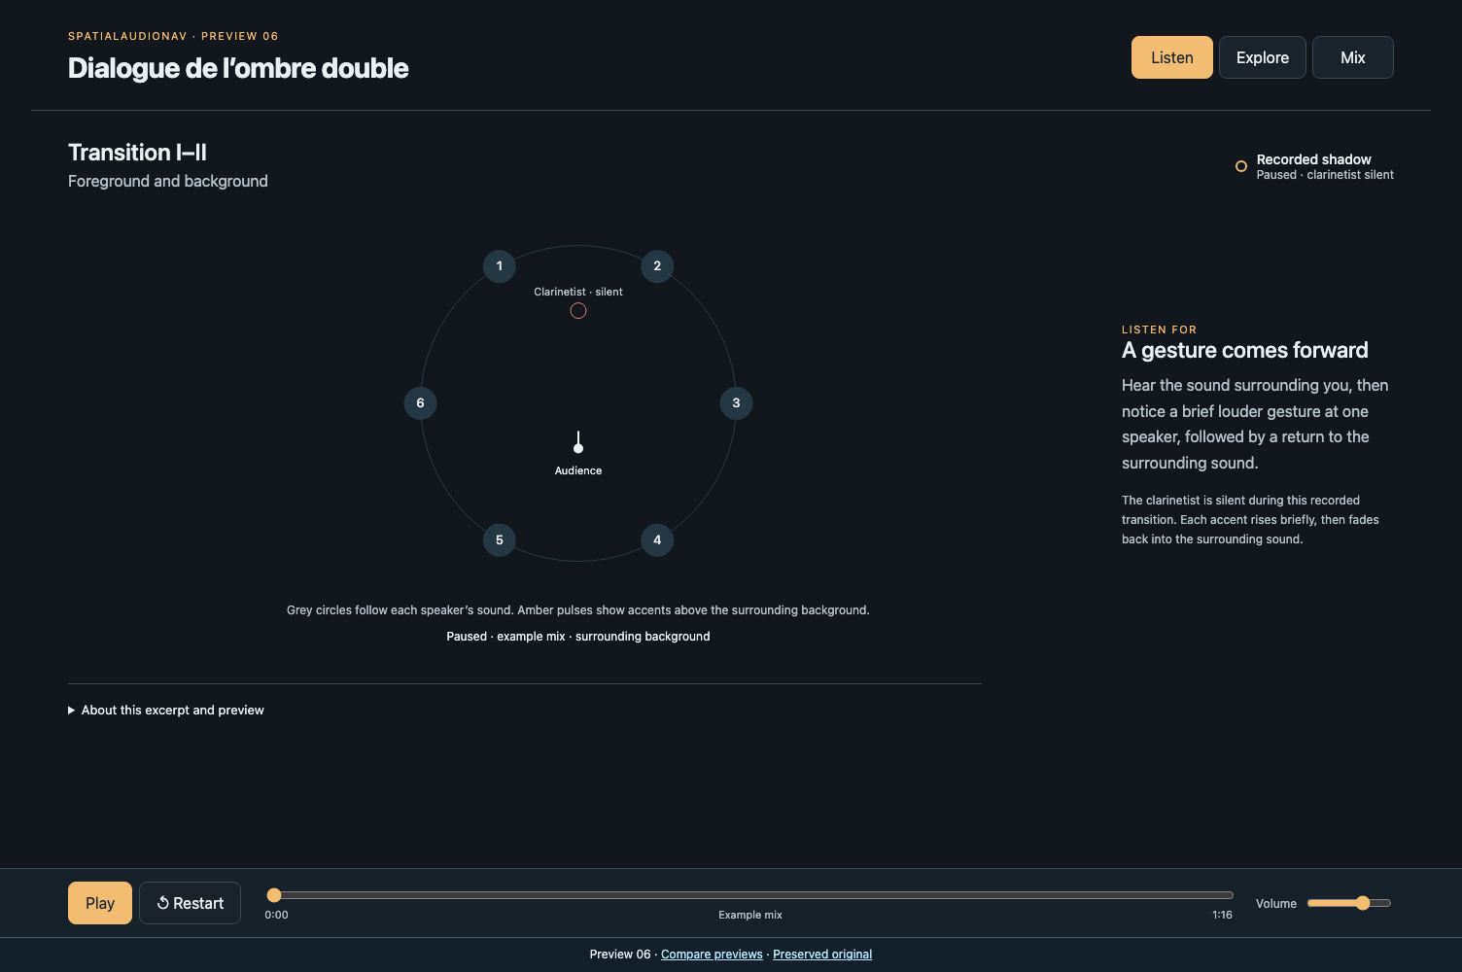Start playback with the Play button
Image resolution: width=1462 pixels, height=972 pixels.
pos(100,903)
